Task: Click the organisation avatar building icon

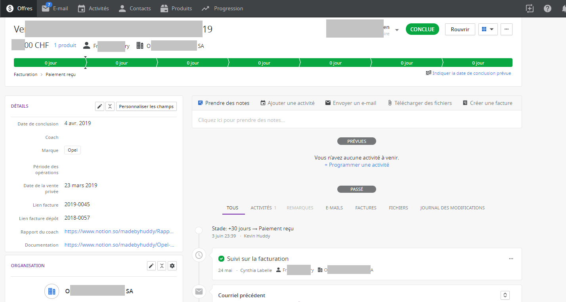Action: [52, 291]
